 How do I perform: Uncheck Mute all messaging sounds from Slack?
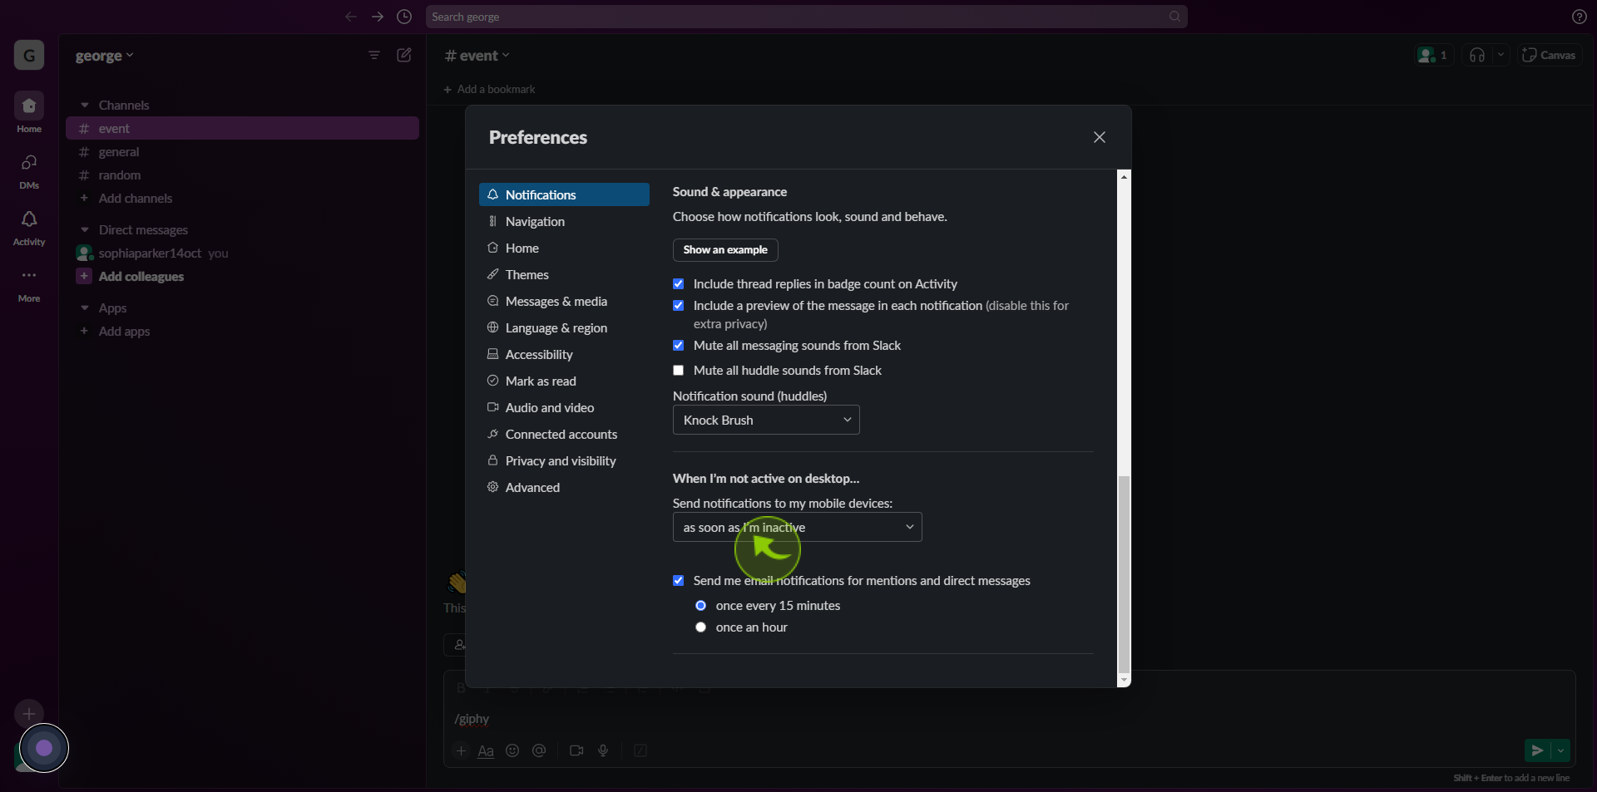(679, 346)
